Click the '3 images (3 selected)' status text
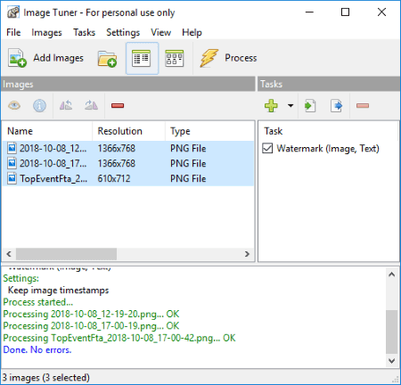 (46, 378)
